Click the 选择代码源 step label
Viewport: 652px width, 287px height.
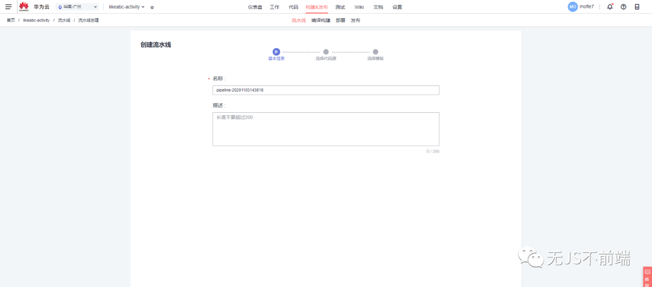coord(326,59)
